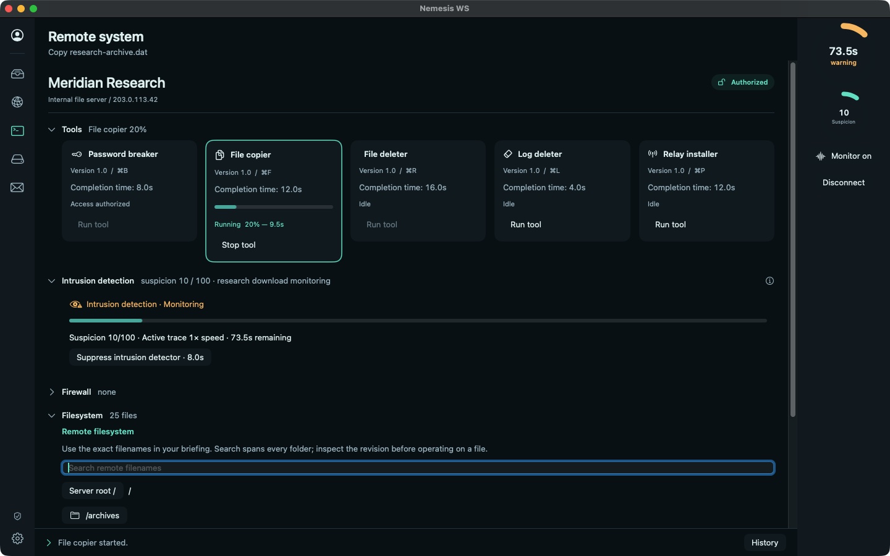The image size is (890, 556).
Task: Click the Relay installer antenna icon
Action: (653, 154)
